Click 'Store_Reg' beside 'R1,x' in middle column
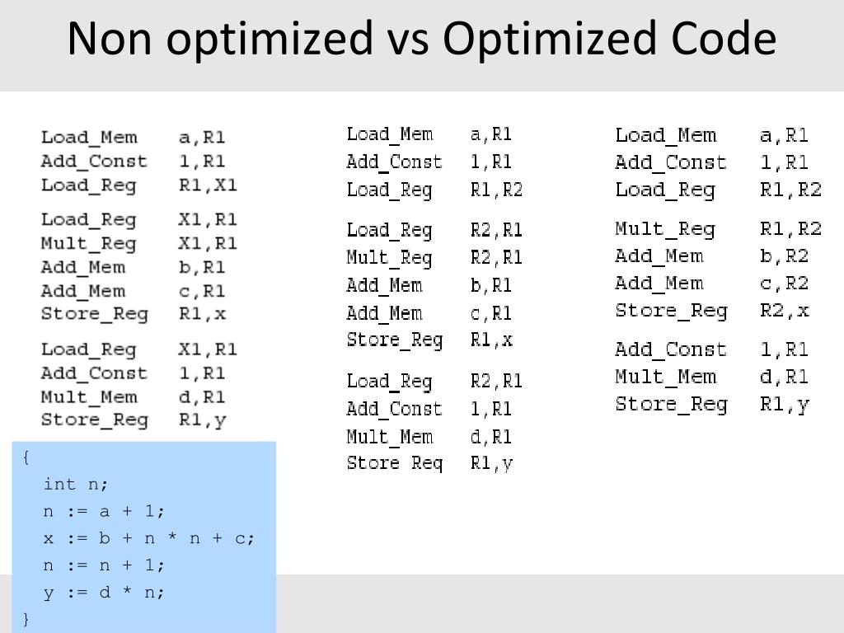 (394, 340)
